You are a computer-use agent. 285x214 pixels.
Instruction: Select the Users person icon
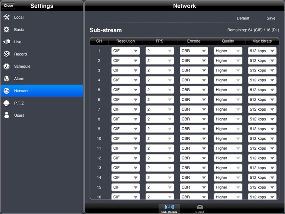pos(6,115)
